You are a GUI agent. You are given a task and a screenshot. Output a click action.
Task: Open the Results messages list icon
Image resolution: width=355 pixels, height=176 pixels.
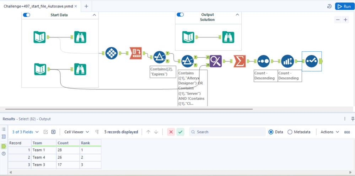coord(4,129)
